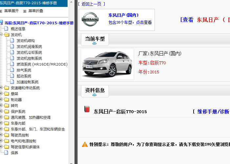
Task: Click the 排气系统 page icon
Action: (12, 70)
